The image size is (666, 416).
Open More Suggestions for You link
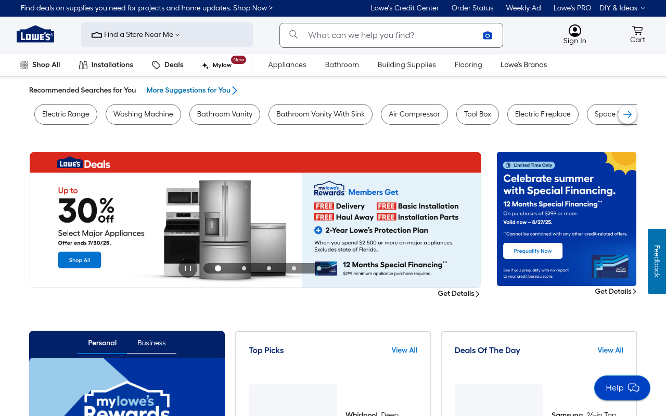[x=191, y=90]
